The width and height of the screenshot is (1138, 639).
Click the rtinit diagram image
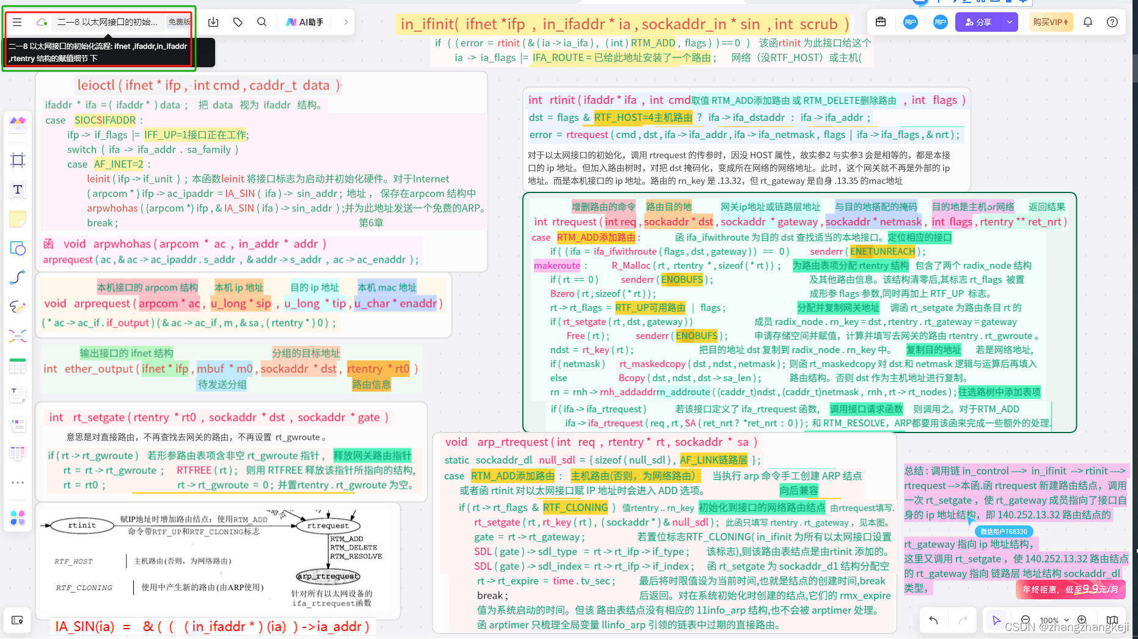[218, 560]
